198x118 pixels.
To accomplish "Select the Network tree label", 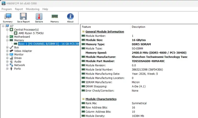I will pos(20,65).
